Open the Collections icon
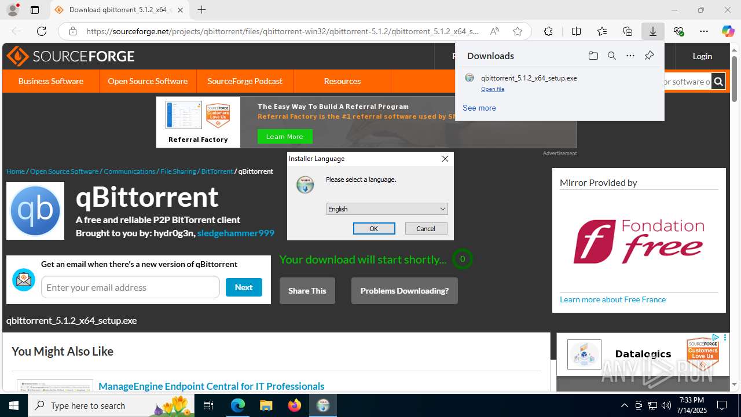Viewport: 741px width, 417px height. click(628, 31)
